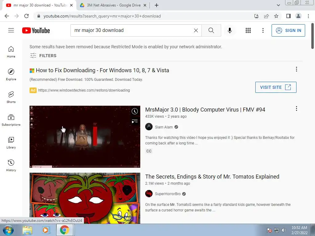Open MrsMajor 3.0 video options menu
Viewport: 315px width, 236px height.
296,108
